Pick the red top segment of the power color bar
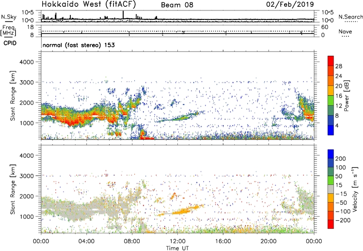The height and width of the screenshot is (251, 363). [x=331, y=61]
